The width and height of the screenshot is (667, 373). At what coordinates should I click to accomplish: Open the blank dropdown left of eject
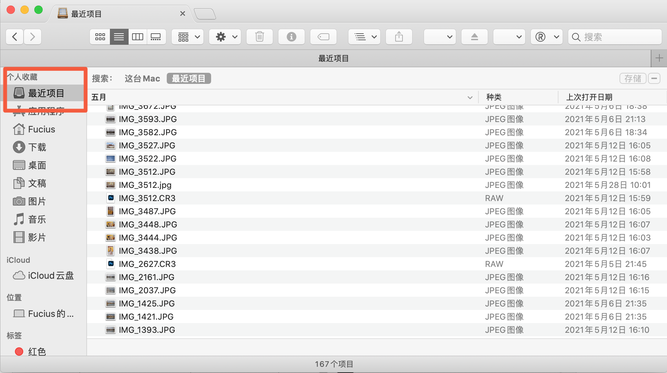[x=440, y=37]
